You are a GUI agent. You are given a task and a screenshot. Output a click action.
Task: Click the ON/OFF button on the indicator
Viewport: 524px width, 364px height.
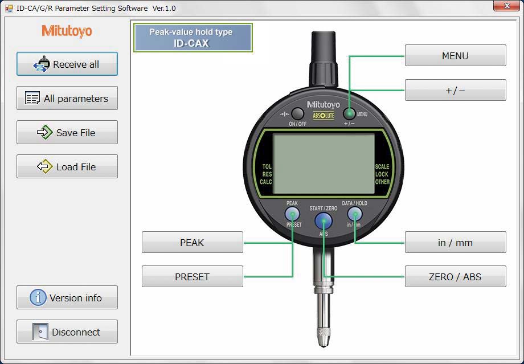tap(297, 114)
